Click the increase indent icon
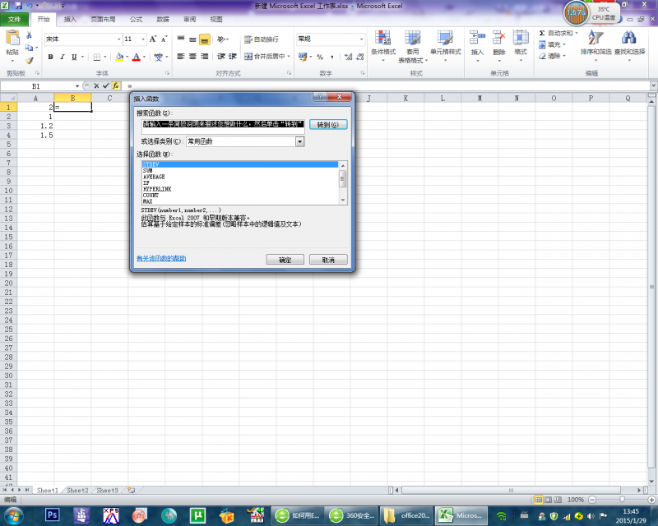658x526 pixels. (x=233, y=56)
